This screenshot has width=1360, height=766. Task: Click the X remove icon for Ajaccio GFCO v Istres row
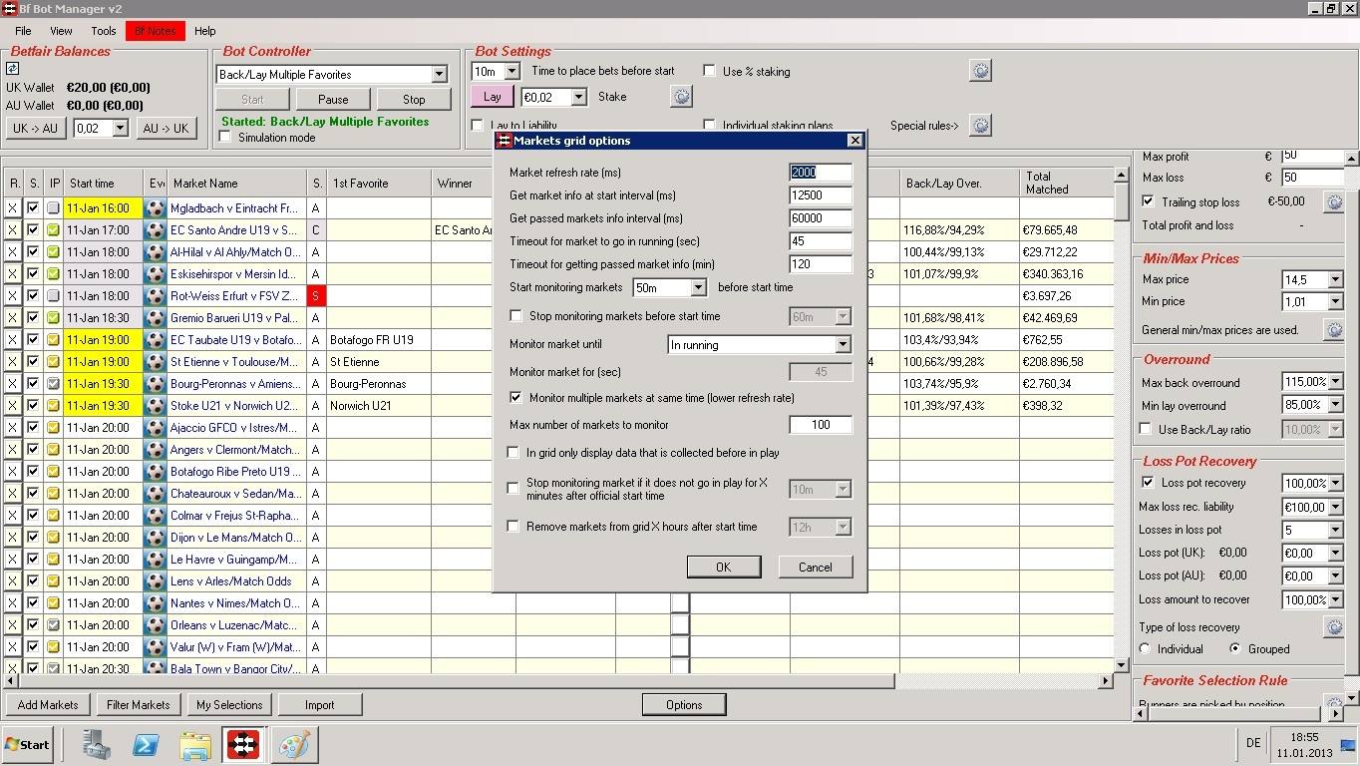(13, 427)
